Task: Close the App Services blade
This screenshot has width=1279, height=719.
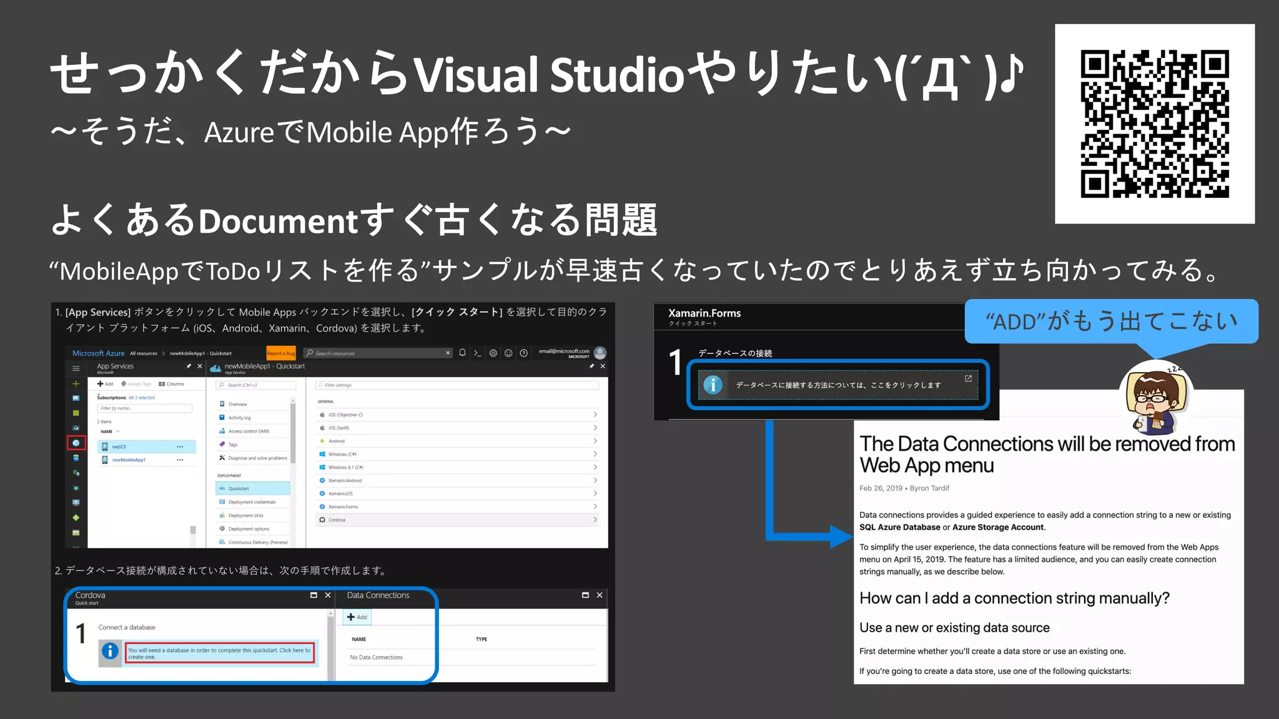Action: 200,366
